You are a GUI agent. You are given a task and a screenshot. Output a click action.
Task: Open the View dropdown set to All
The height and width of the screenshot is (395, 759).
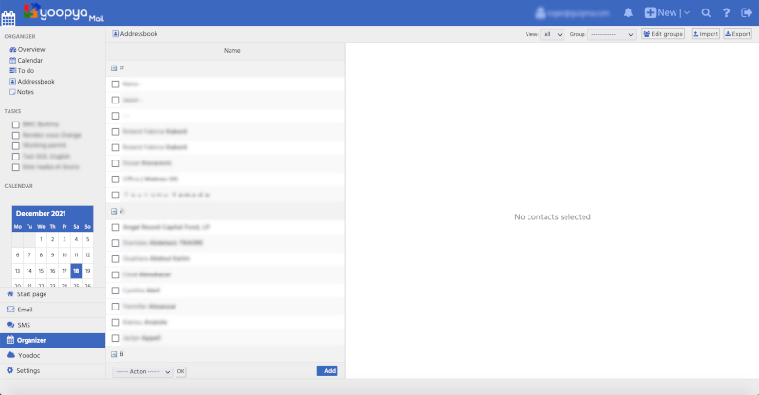552,34
